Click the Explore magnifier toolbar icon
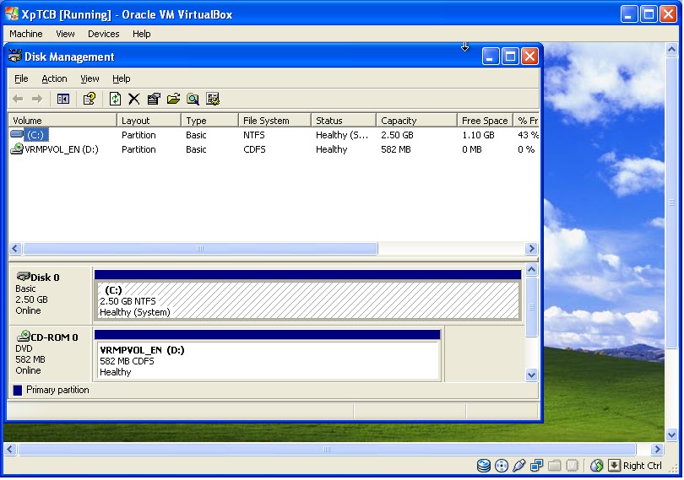Viewport: 684px width, 480px height. [193, 99]
